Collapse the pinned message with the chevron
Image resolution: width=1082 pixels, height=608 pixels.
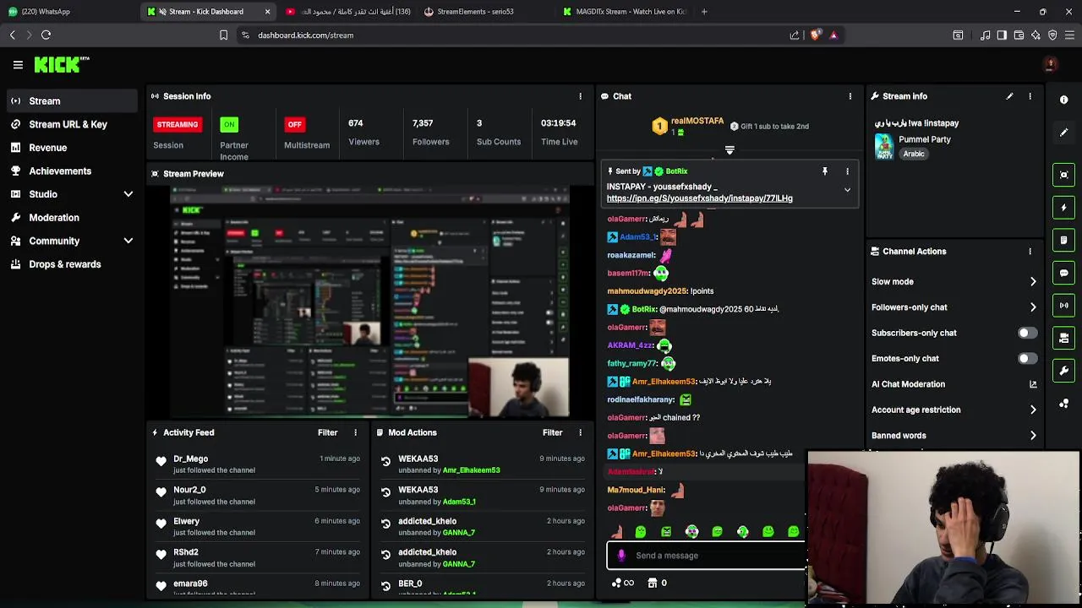pos(847,190)
